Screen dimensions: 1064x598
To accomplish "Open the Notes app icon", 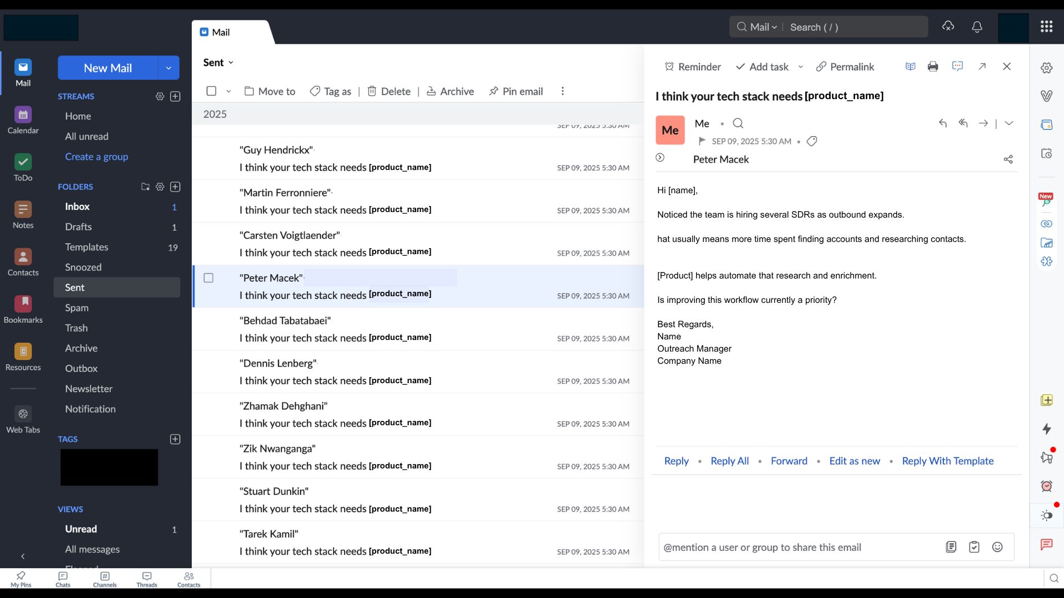I will 23,215.
